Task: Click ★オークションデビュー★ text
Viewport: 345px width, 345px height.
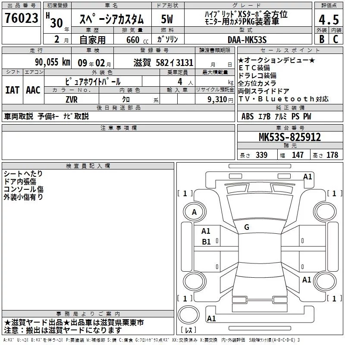Action: pyautogui.click(x=277, y=60)
